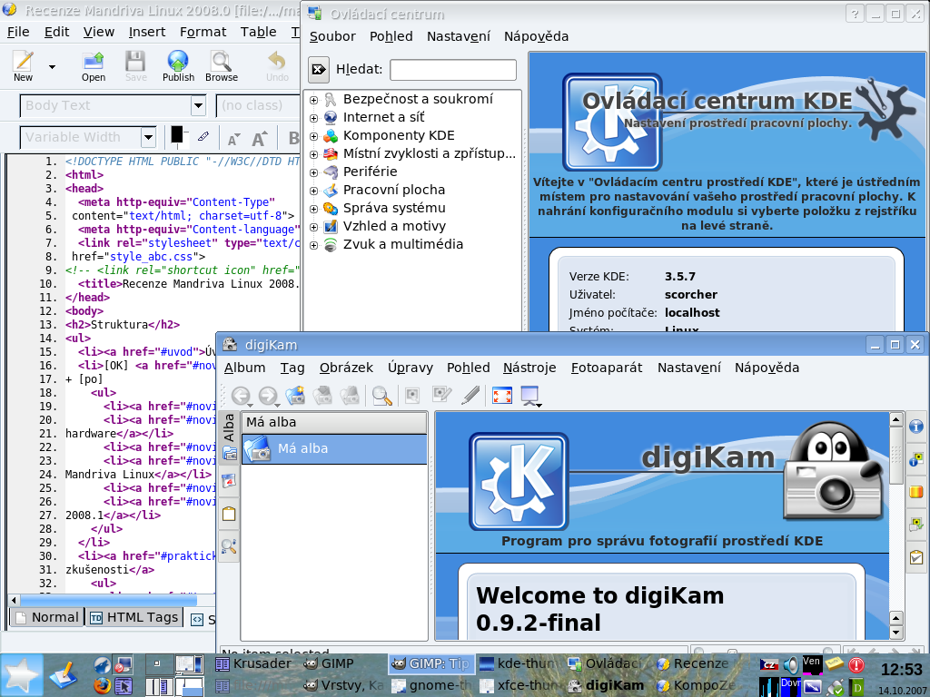Screen dimensions: 930x697
Task: Click the red alert icon in system tray
Action: pos(856,665)
